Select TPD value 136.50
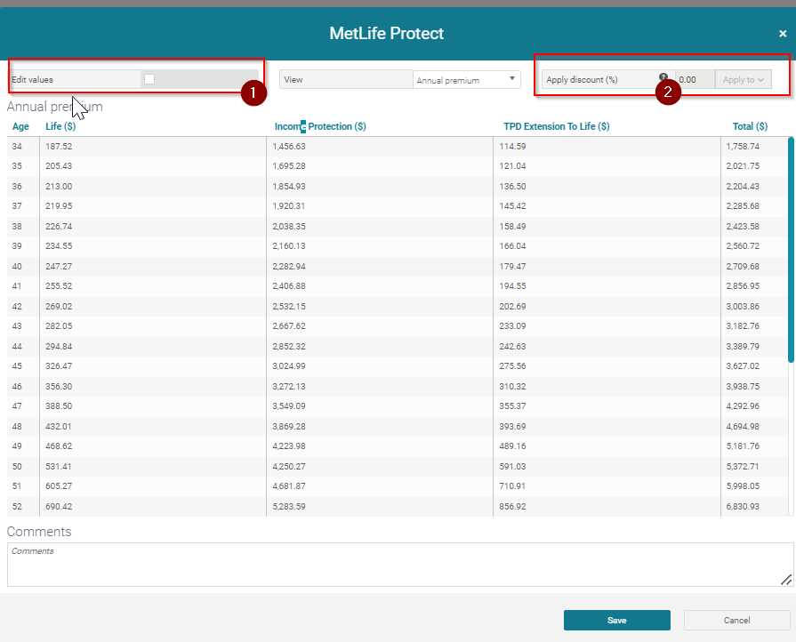This screenshot has height=642, width=796. (x=512, y=186)
